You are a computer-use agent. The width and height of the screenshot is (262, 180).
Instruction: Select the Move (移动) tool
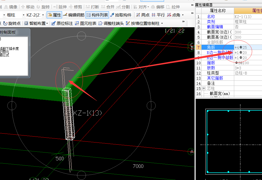point(28,7)
